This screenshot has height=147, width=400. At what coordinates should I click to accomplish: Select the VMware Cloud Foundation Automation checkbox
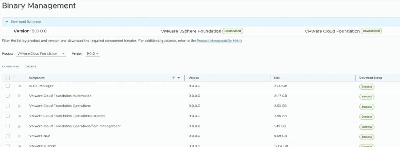tap(8, 96)
